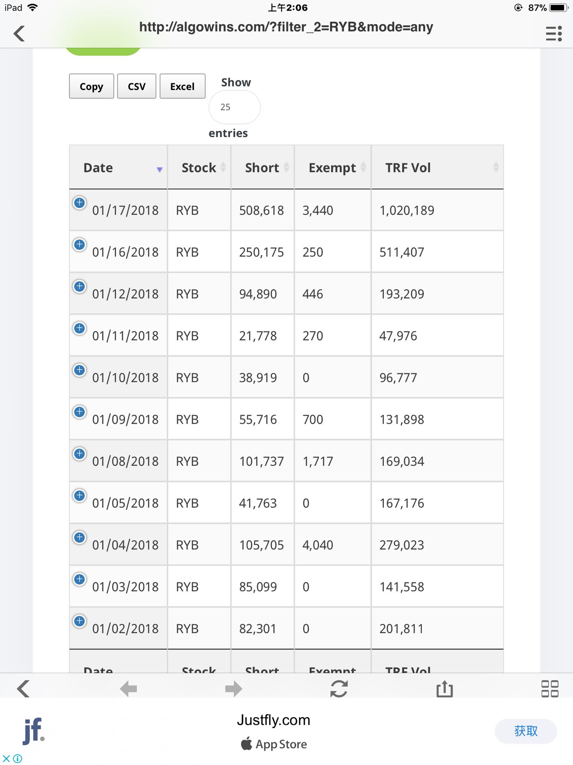This screenshot has height=765, width=573.
Task: Open the Show 25 entries dropdown
Action: point(234,107)
